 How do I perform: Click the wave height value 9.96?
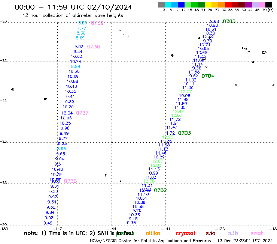[x=65, y=128]
